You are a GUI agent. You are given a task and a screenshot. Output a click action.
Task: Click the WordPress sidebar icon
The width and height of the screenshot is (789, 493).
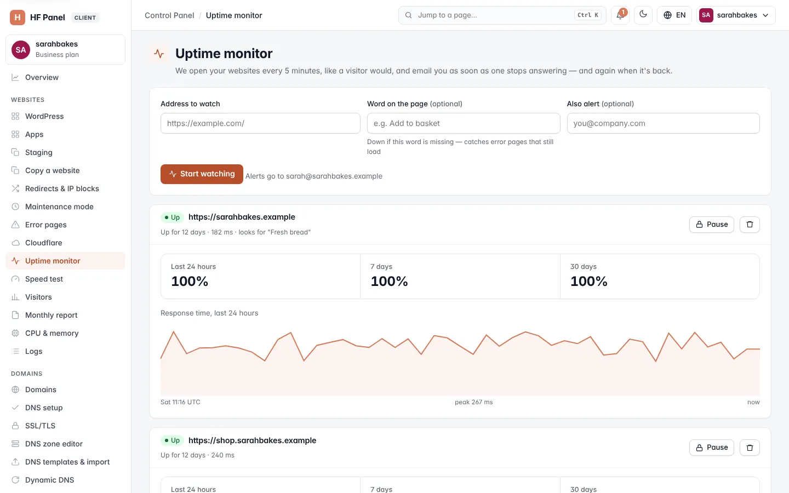pyautogui.click(x=15, y=116)
